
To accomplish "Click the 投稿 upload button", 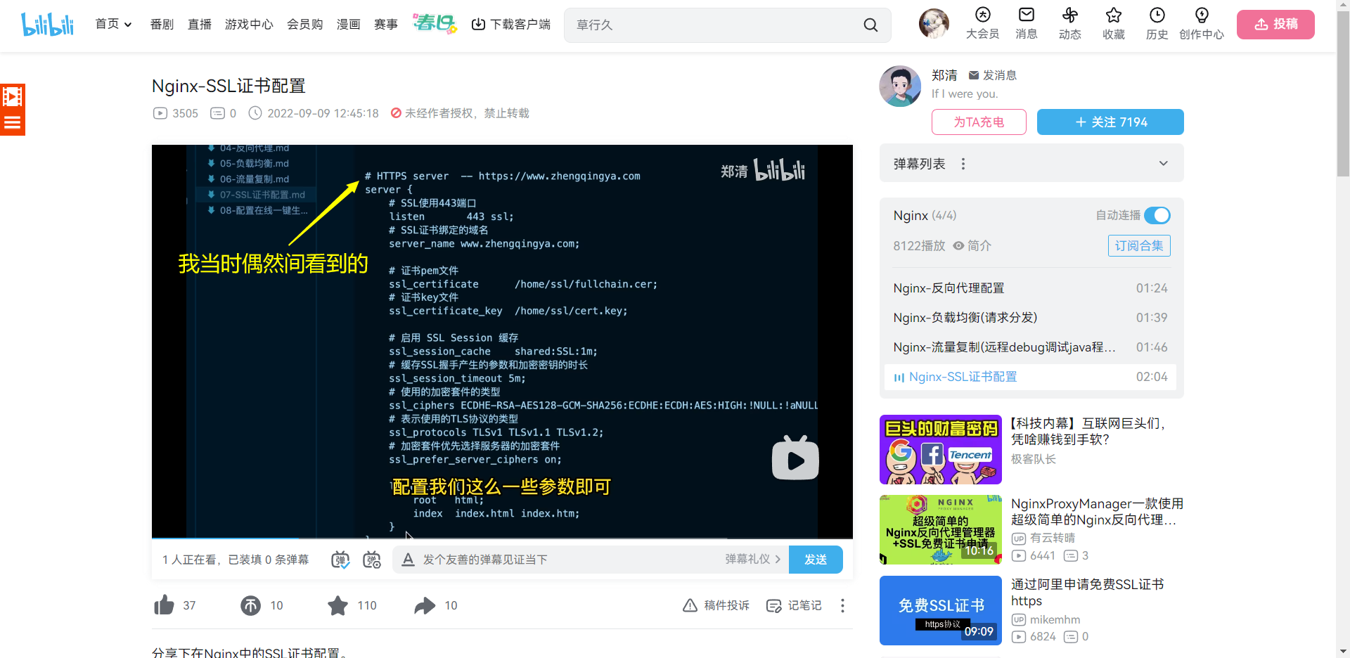I will click(1275, 25).
